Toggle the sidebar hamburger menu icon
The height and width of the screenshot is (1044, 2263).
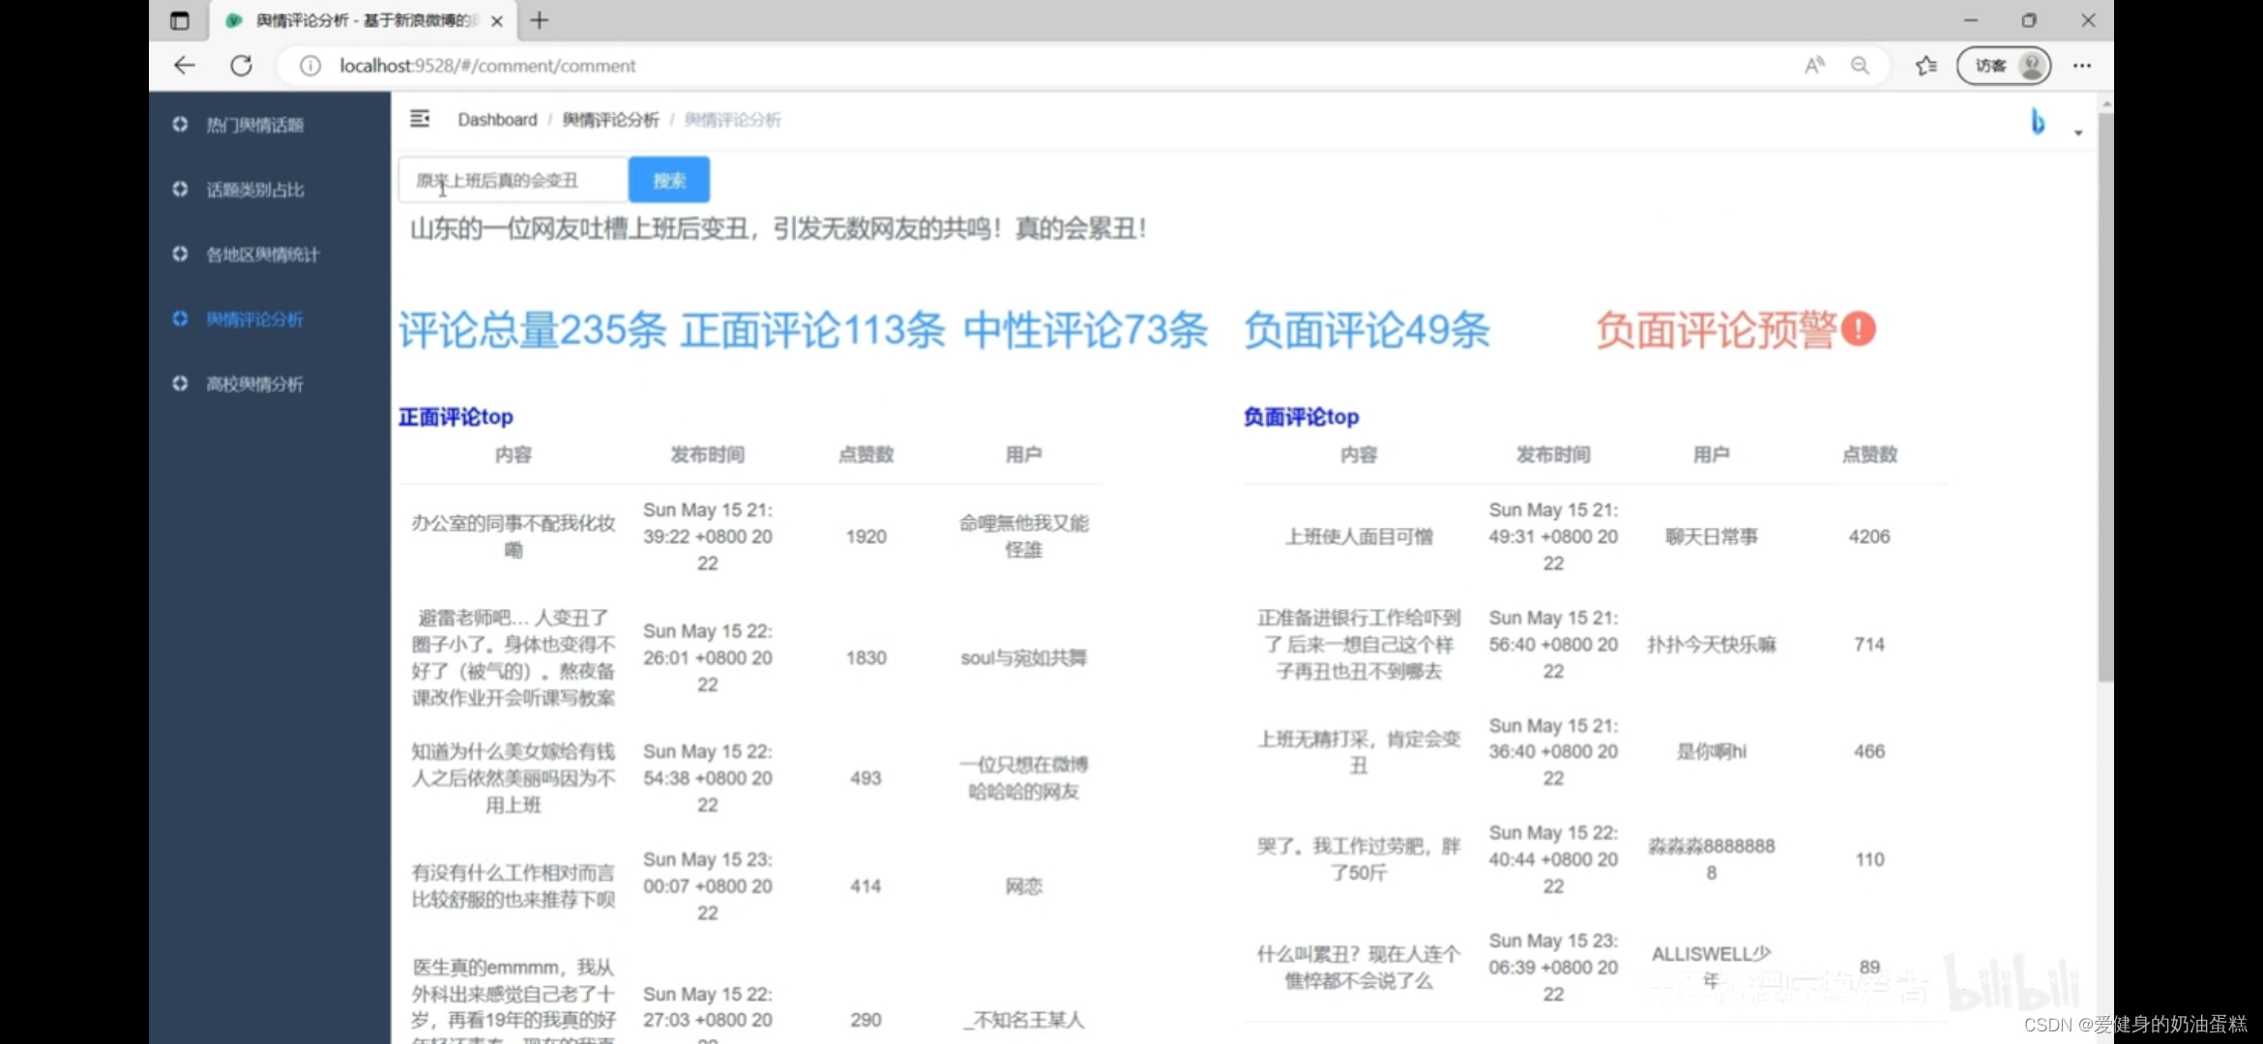click(419, 119)
